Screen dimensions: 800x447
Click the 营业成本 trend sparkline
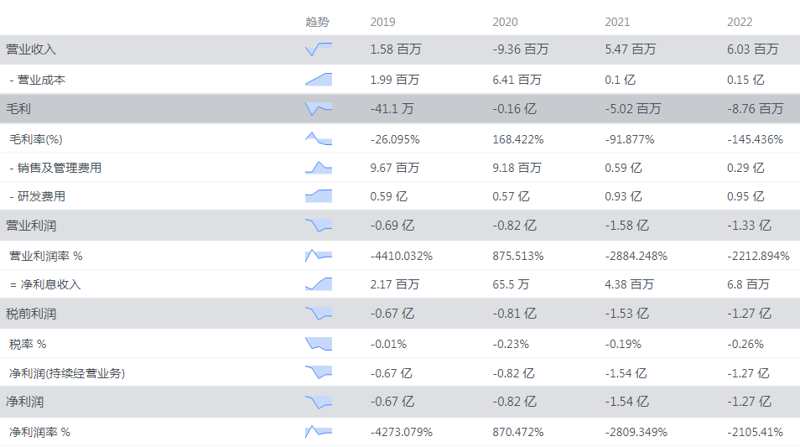319,79
